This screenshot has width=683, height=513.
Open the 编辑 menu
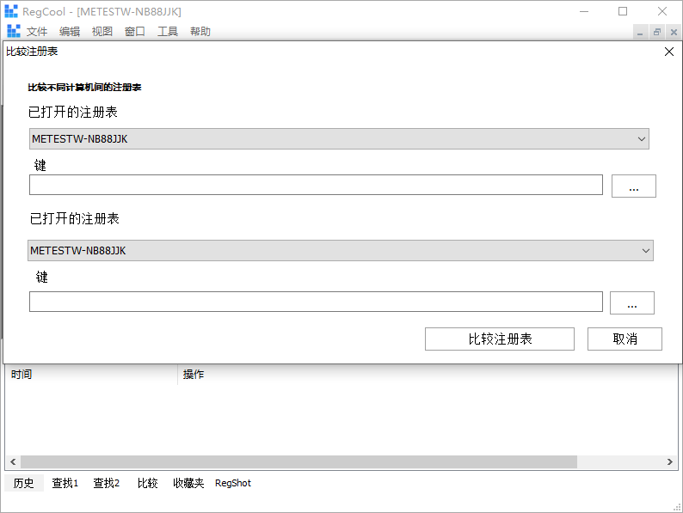click(x=70, y=31)
